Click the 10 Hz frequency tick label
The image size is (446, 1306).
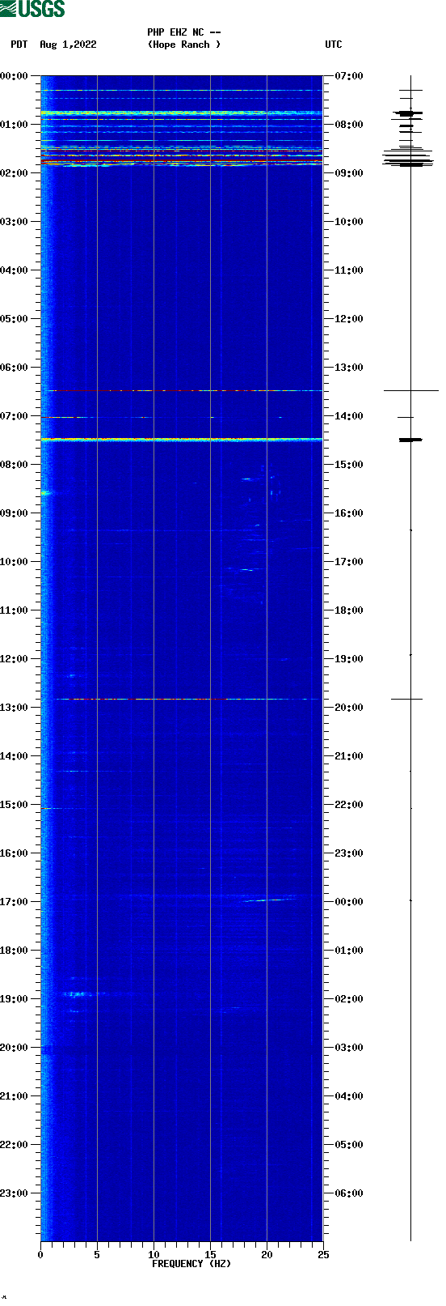click(x=154, y=1255)
